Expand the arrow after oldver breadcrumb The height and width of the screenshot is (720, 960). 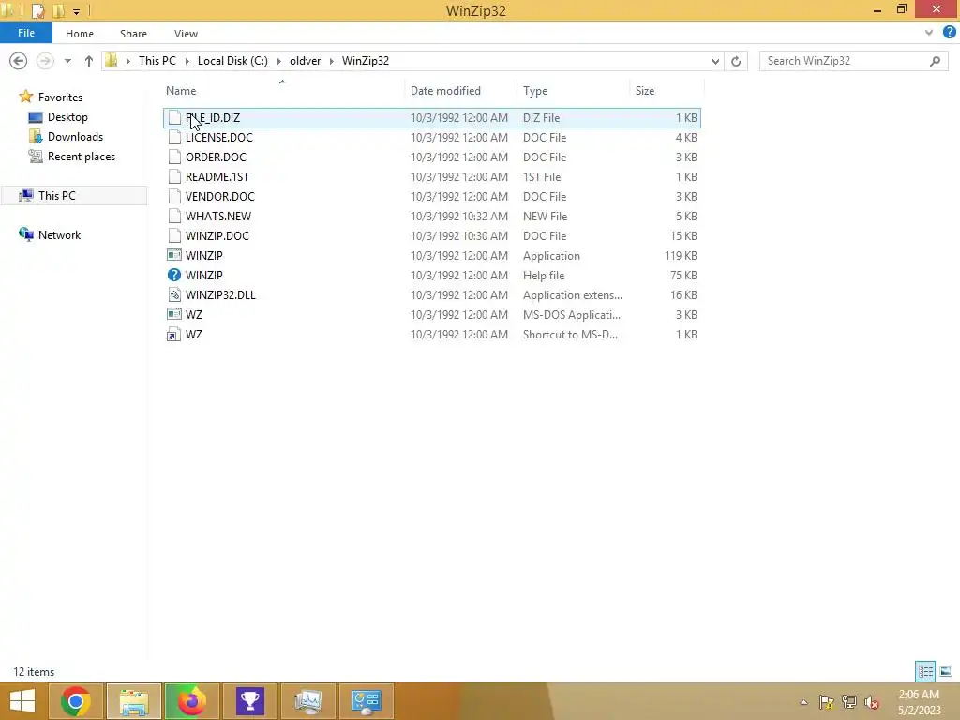point(331,61)
